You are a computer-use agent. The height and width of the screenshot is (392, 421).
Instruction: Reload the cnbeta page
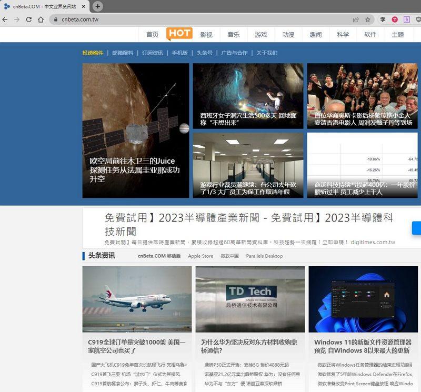tap(29, 19)
